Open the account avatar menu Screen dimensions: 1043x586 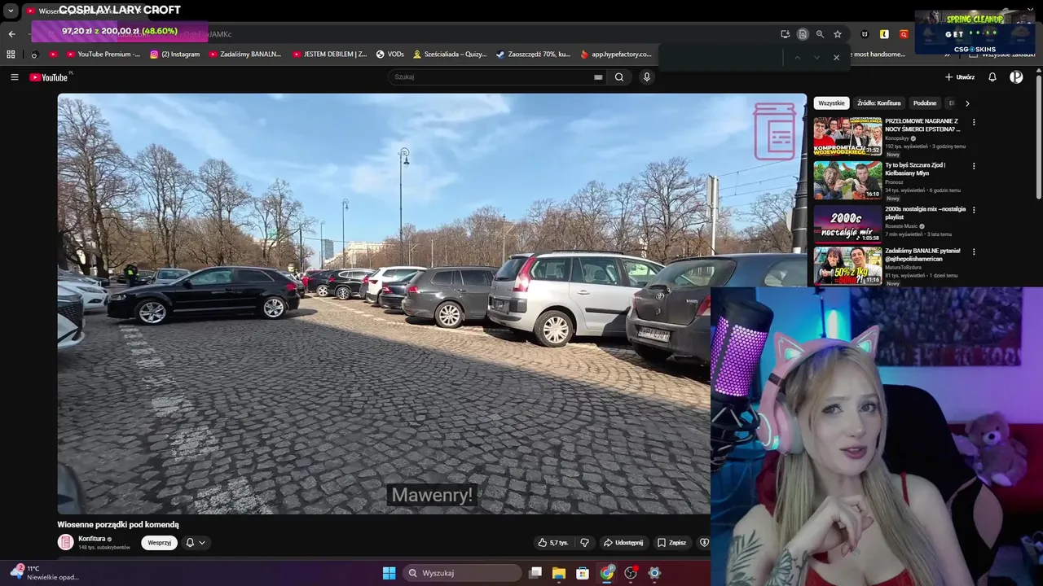[x=1016, y=77]
